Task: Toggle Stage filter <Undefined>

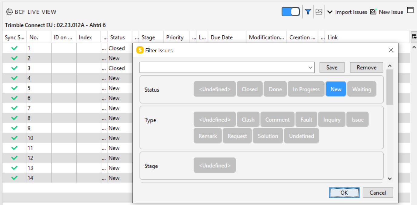Action: point(215,166)
